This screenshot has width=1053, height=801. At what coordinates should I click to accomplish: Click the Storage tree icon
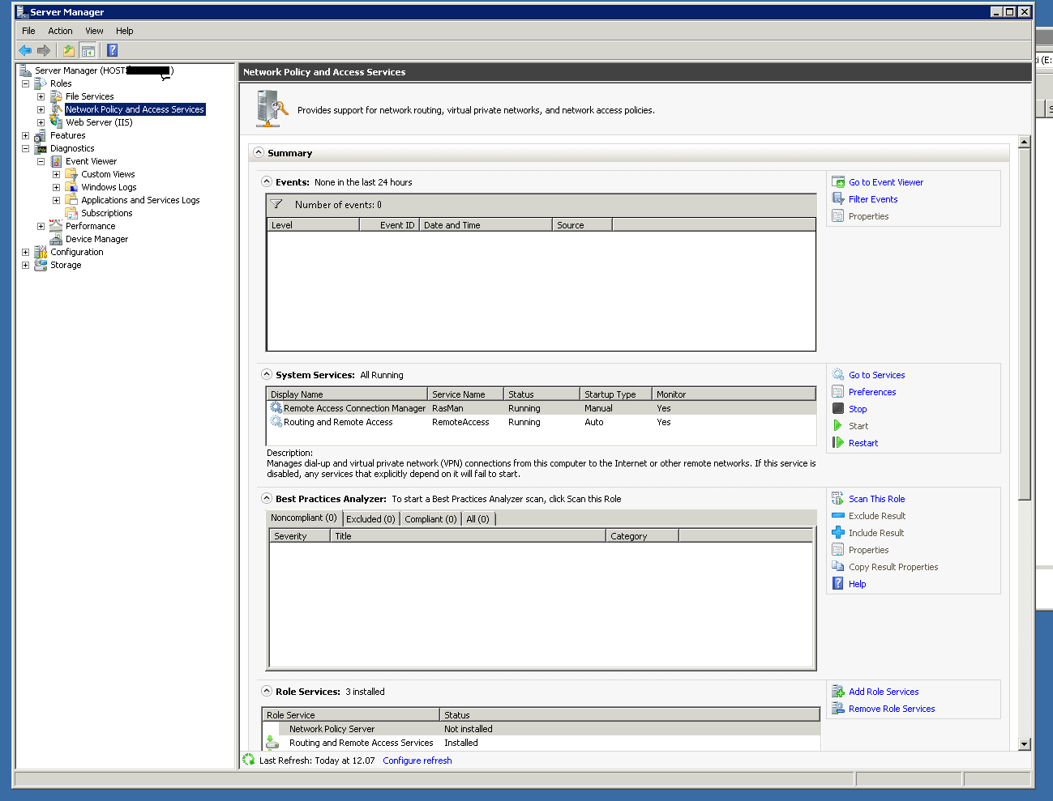coord(41,265)
